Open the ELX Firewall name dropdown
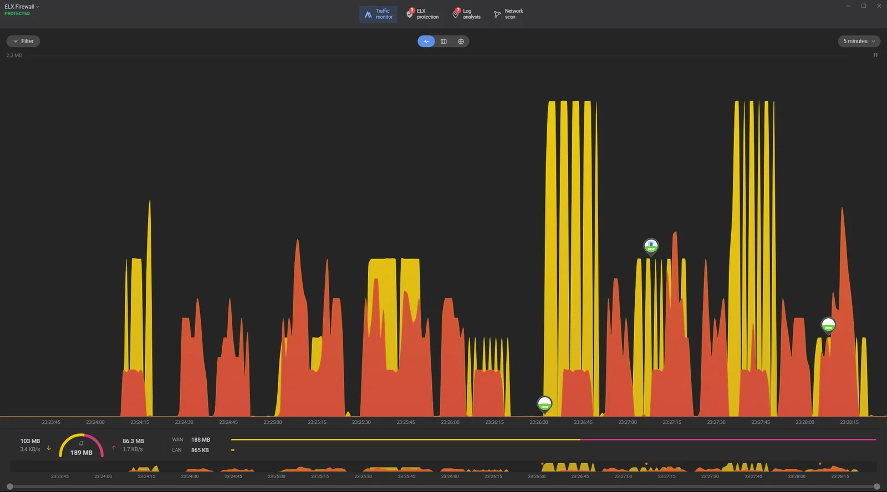The image size is (887, 492). pos(22,7)
